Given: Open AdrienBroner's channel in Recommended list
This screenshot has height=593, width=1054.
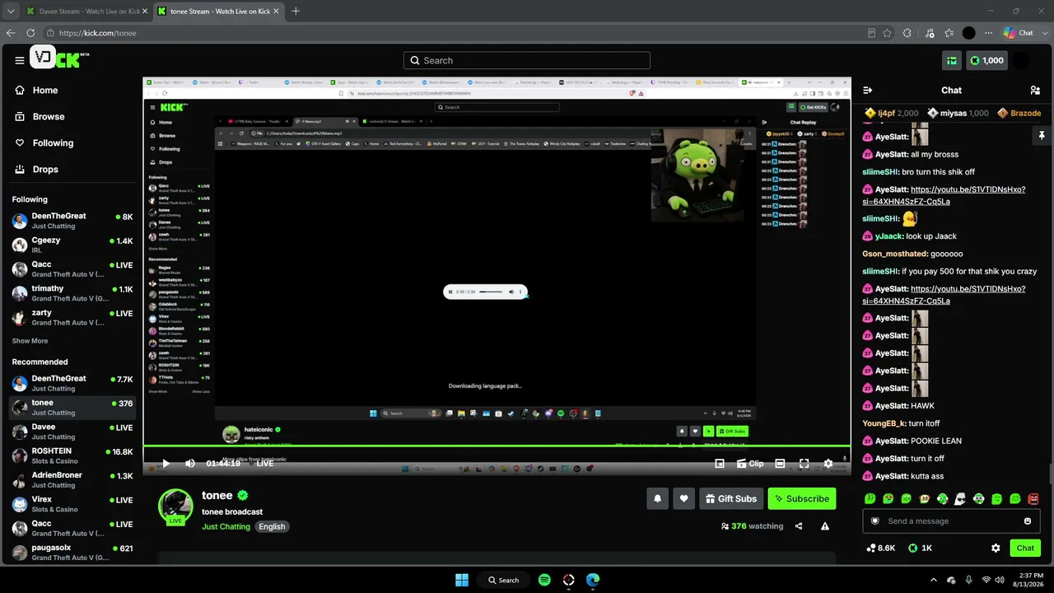Looking at the screenshot, I should pos(72,479).
